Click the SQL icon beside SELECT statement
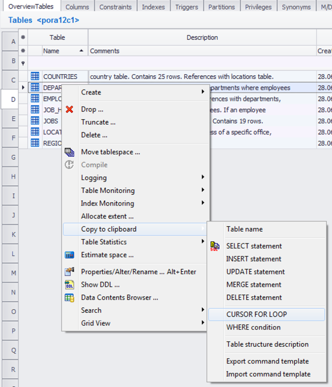The height and width of the screenshot is (387, 332). pos(215,246)
